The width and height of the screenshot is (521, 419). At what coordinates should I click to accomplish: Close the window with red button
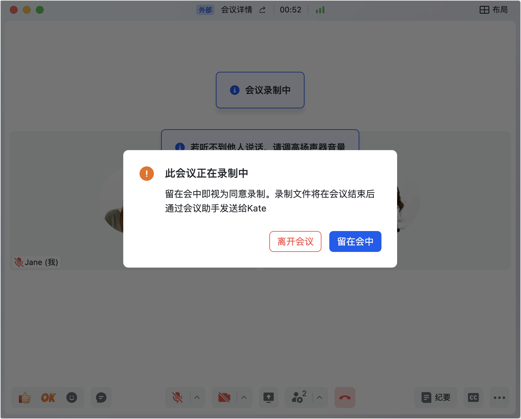click(x=14, y=10)
